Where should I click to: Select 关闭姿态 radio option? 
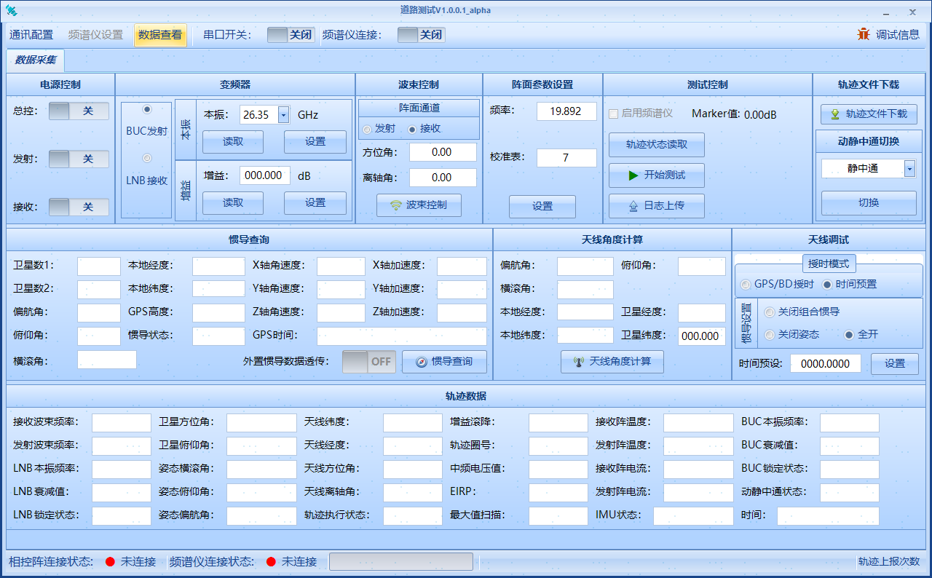point(792,335)
